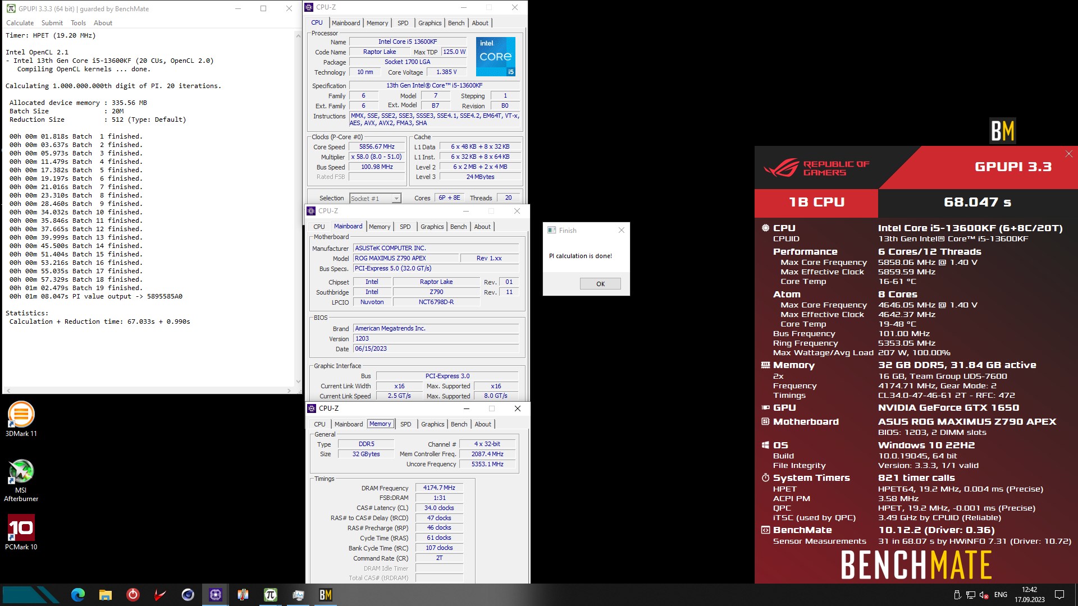This screenshot has height=606, width=1078.
Task: Click the Multiplier x 58.0 value field
Action: pos(377,157)
